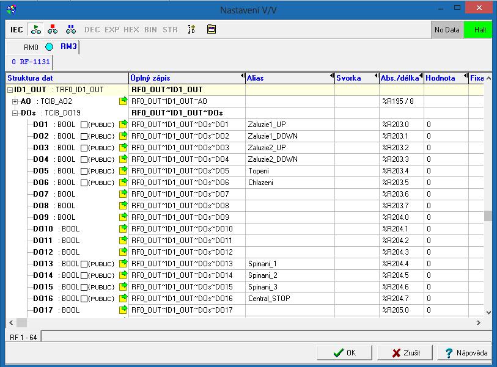The image size is (497, 367).
Task: Toggle the PUBLIC checkbox for DO1
Action: coord(84,125)
